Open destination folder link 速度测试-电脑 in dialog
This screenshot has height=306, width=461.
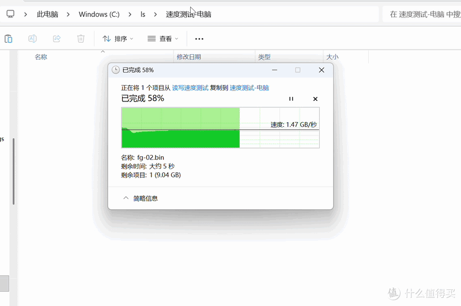(250, 88)
